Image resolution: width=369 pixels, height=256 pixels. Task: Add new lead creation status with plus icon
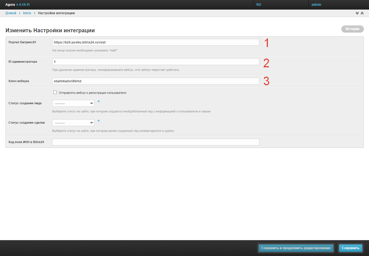point(99,101)
